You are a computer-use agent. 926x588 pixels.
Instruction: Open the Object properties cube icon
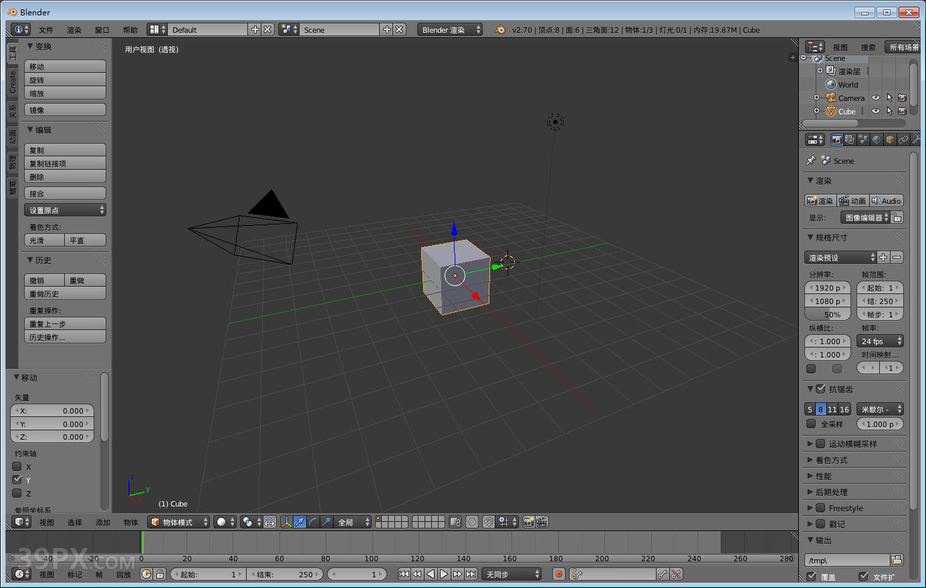tap(889, 139)
